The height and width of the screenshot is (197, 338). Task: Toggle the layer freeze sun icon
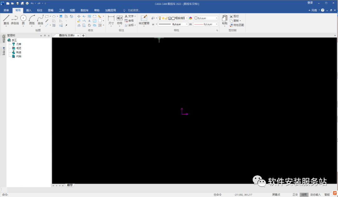[x=163, y=18]
